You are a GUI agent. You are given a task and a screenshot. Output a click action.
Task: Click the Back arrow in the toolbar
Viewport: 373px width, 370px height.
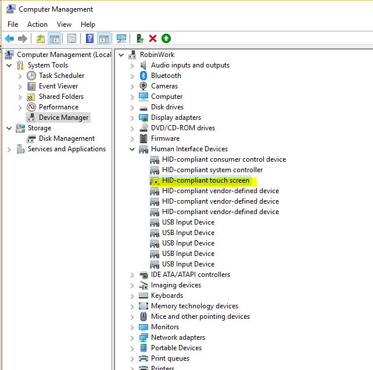point(9,38)
